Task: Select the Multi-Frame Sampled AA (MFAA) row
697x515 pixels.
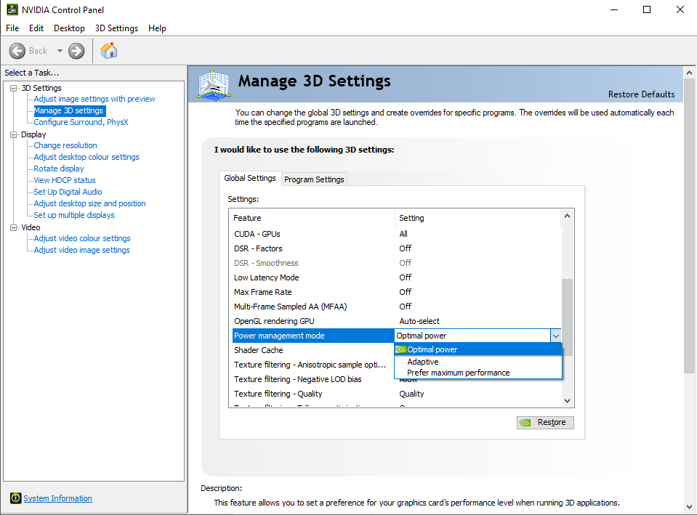Action: point(397,307)
